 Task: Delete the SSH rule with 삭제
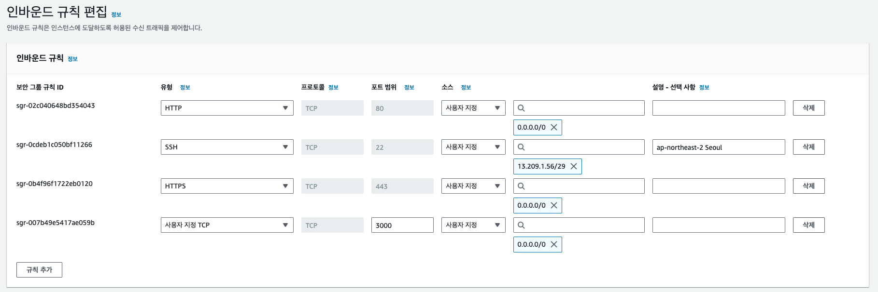808,147
